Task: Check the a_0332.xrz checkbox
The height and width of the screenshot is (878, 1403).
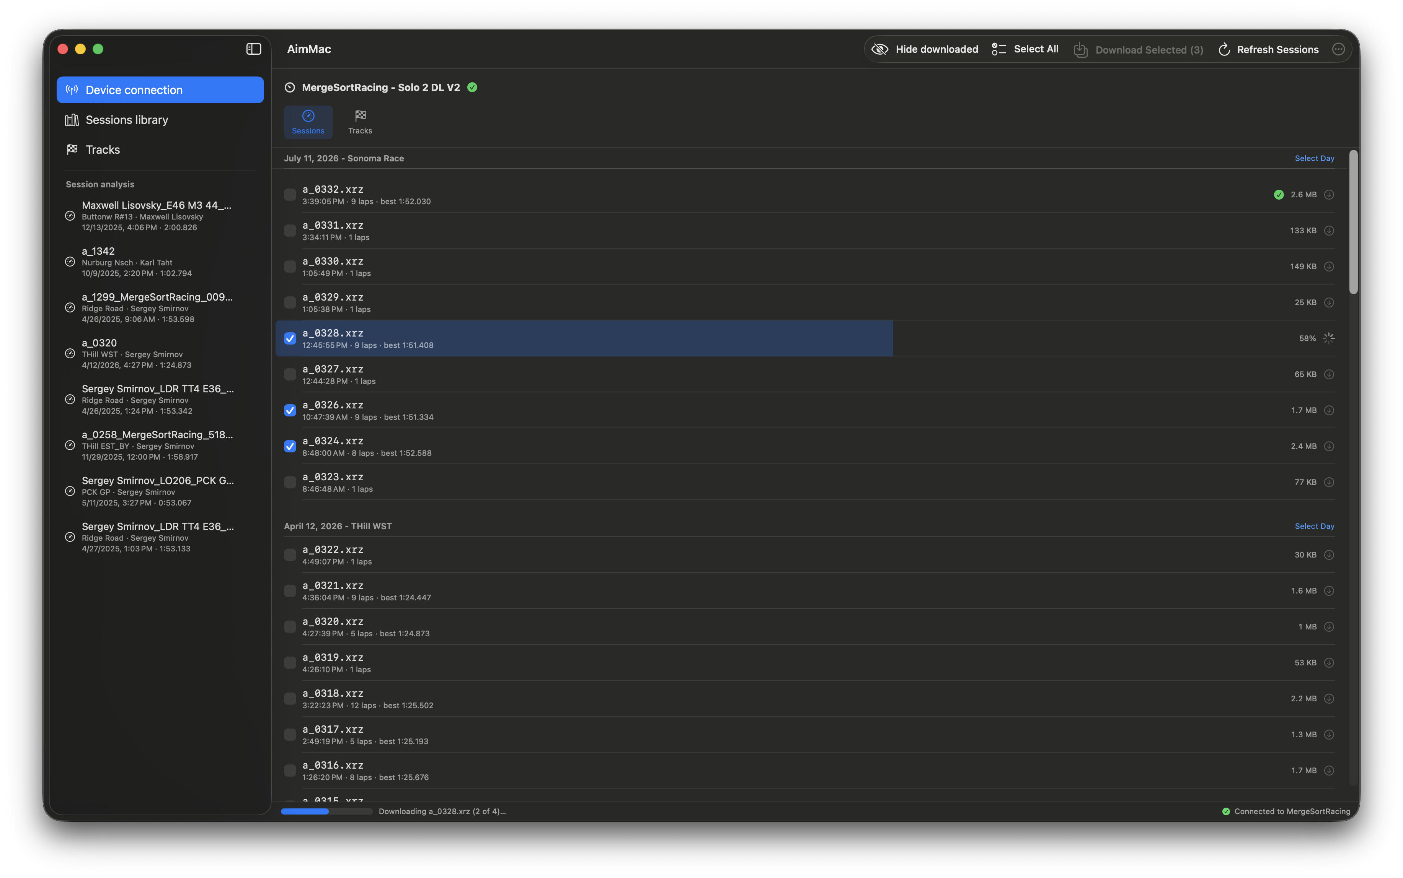Action: tap(289, 195)
